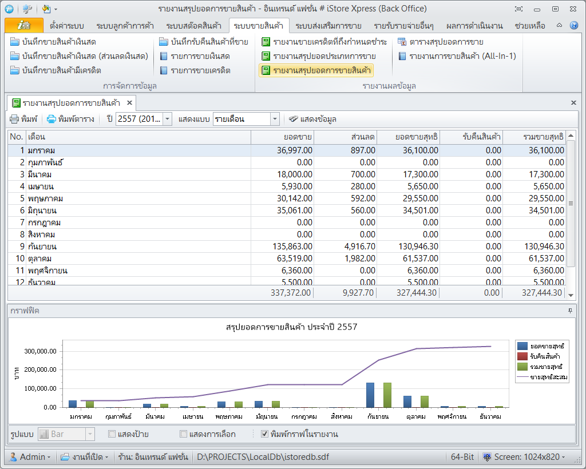Open the Screen: 1024x820 dropdown
This screenshot has width=586, height=469.
[x=524, y=456]
